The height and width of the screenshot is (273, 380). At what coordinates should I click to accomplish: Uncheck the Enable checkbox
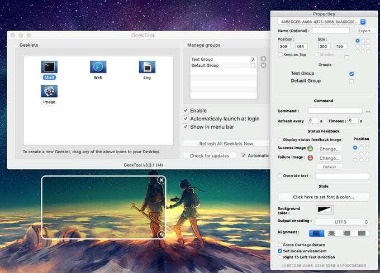pos(186,110)
